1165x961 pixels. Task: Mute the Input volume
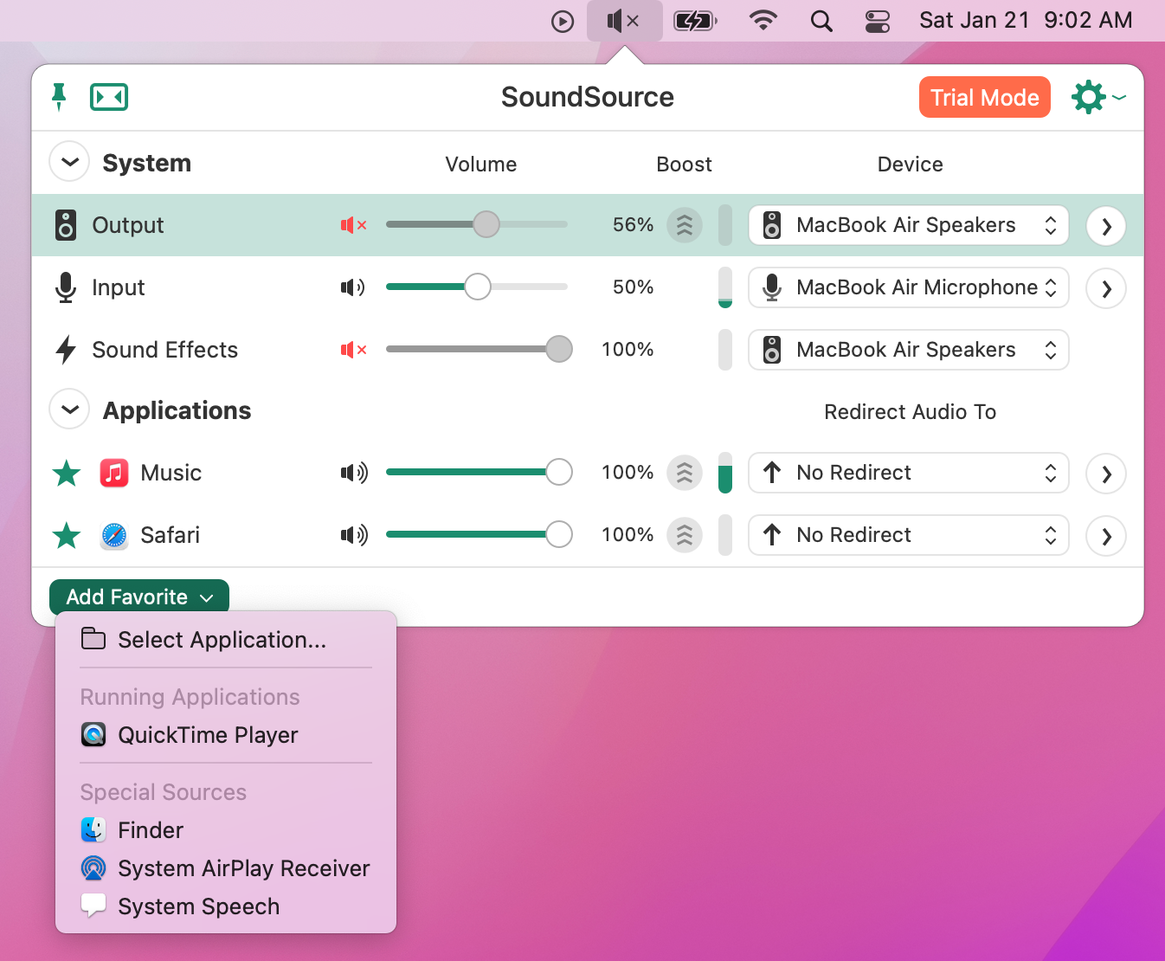point(353,287)
